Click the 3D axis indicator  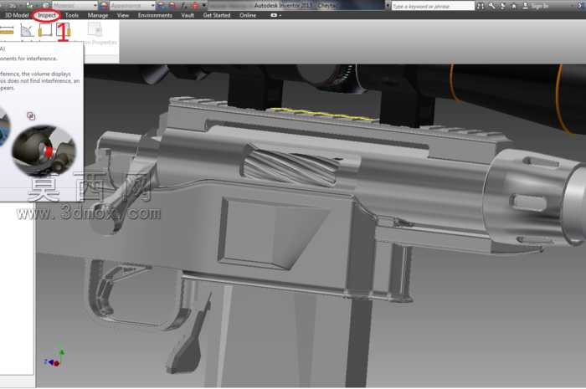(54, 359)
